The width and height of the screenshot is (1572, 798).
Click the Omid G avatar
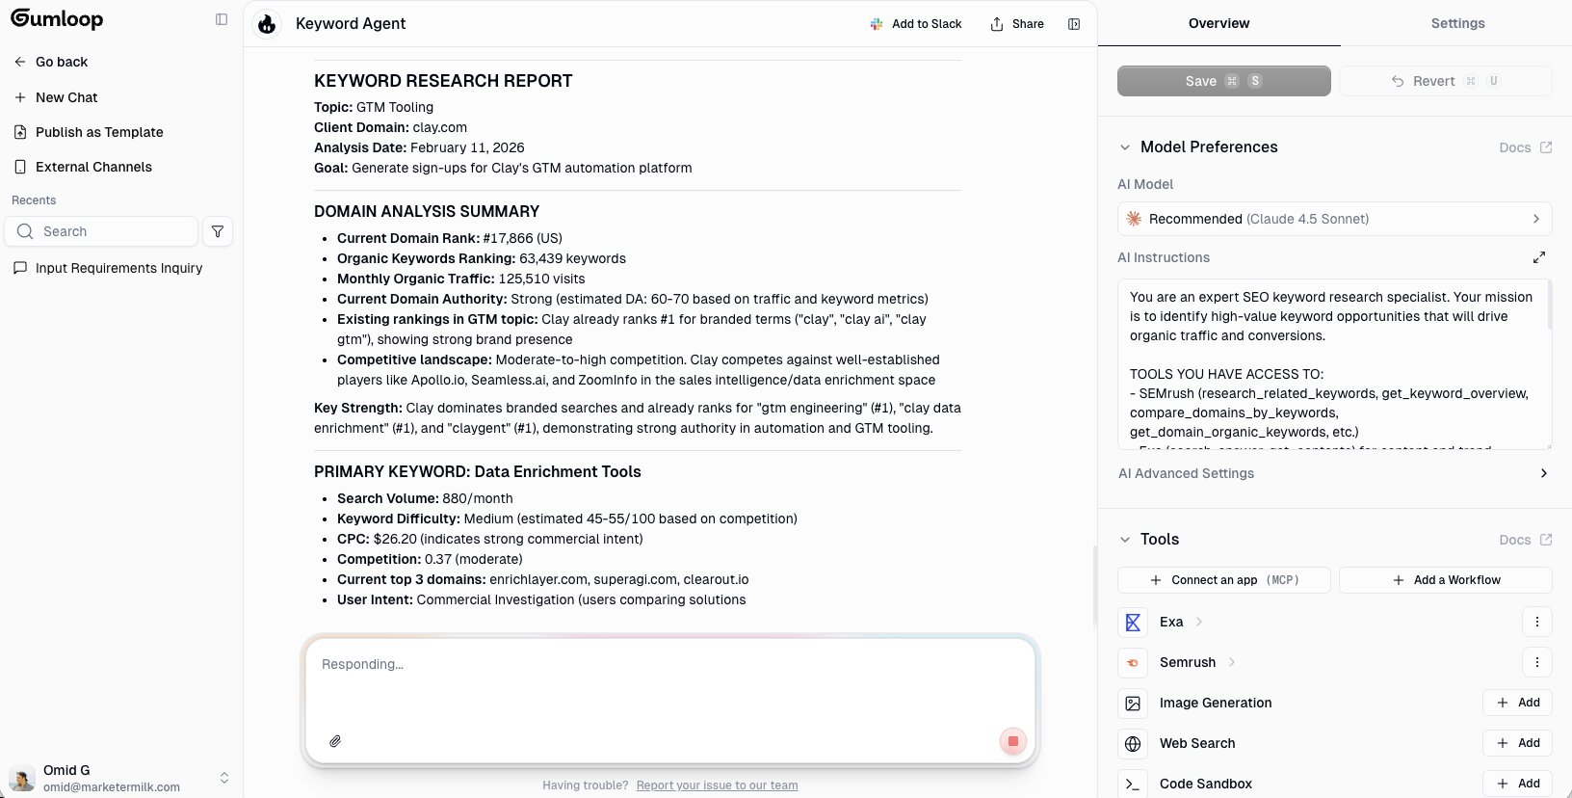pos(22,779)
